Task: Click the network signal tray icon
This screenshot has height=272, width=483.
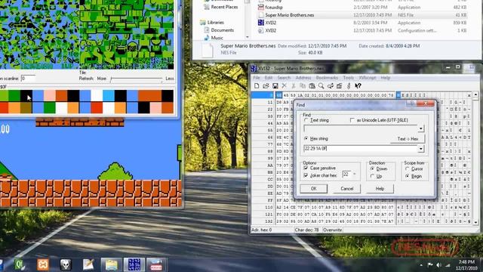Action: pyautogui.click(x=448, y=265)
